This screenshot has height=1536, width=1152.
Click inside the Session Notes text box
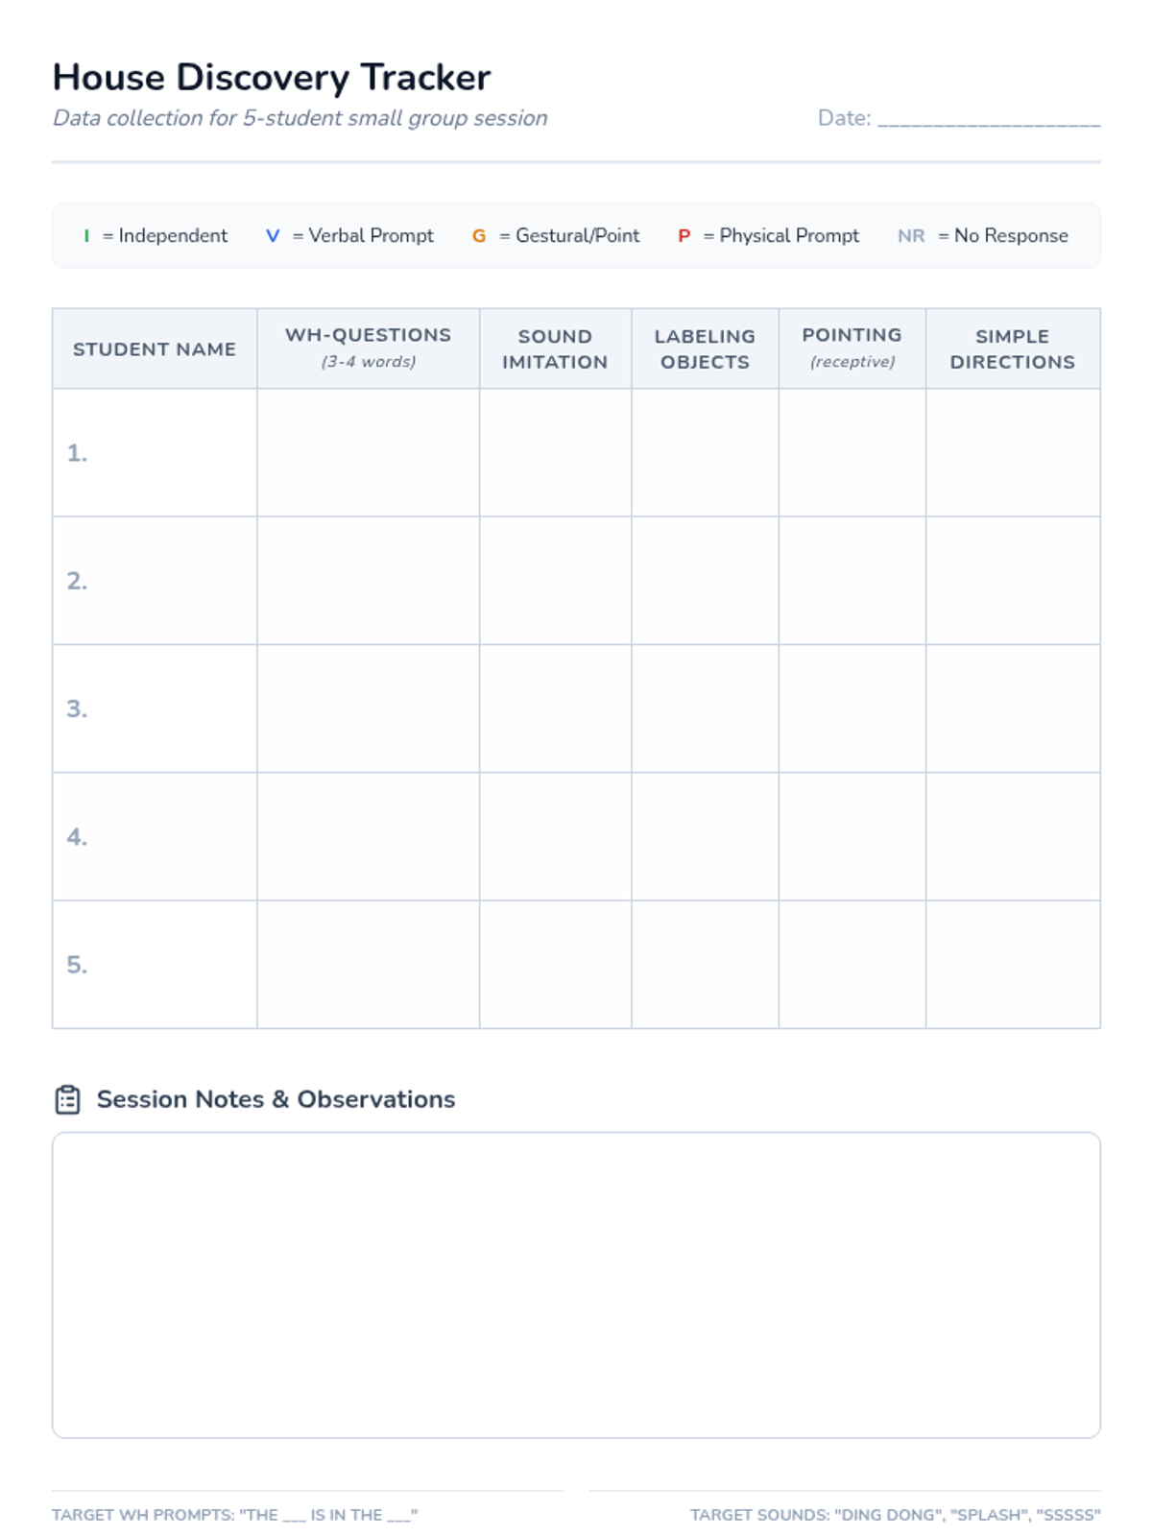coord(576,1284)
